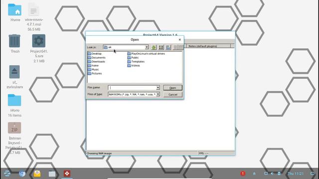Click the Show Desktop toolbar icon in Open dialog
This screenshot has height=179, width=319.
point(161,47)
